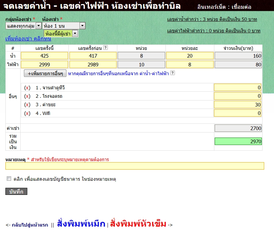Click help icon beside เลขครั้งก่อน header
The width and height of the screenshot is (274, 234).
pos(105,48)
